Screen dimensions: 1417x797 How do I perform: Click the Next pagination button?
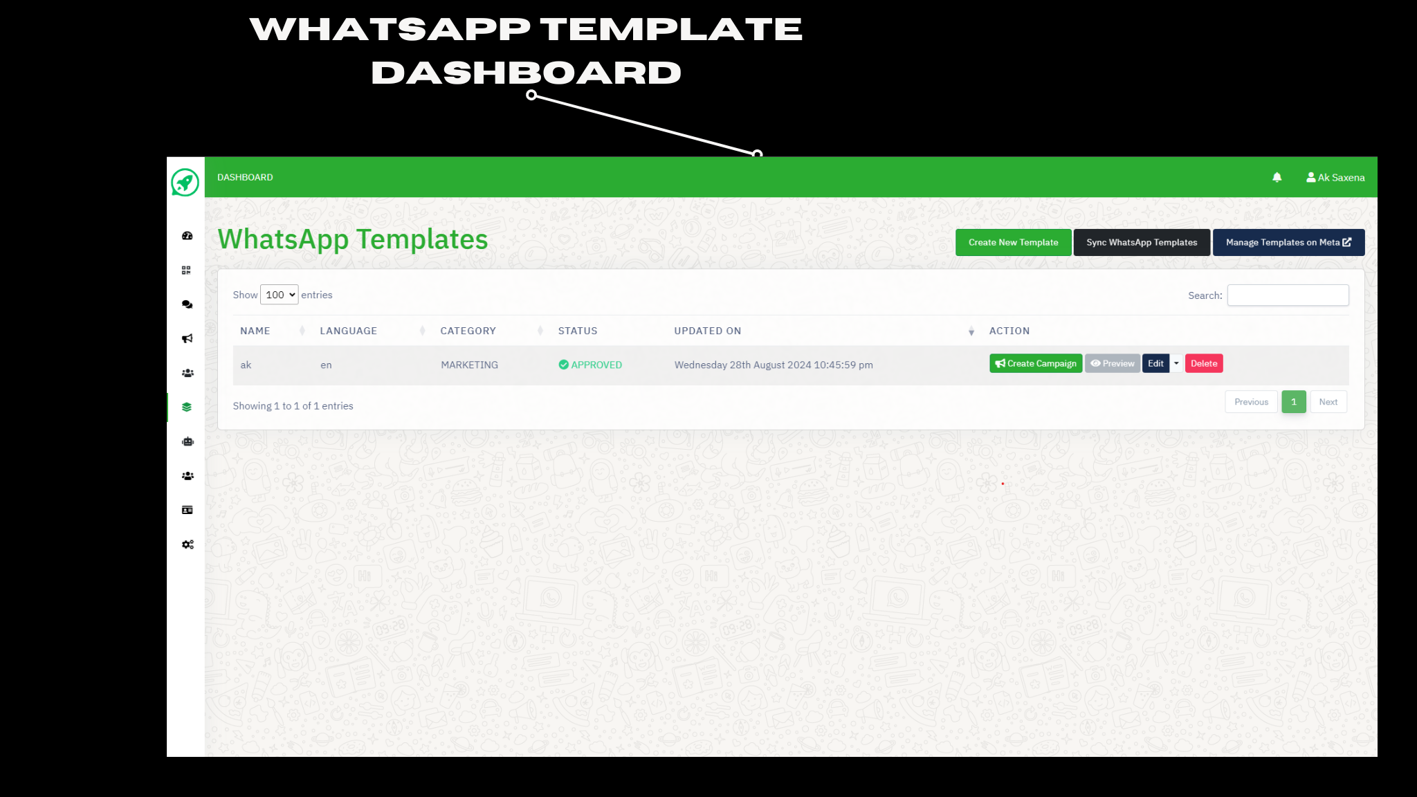tap(1328, 402)
